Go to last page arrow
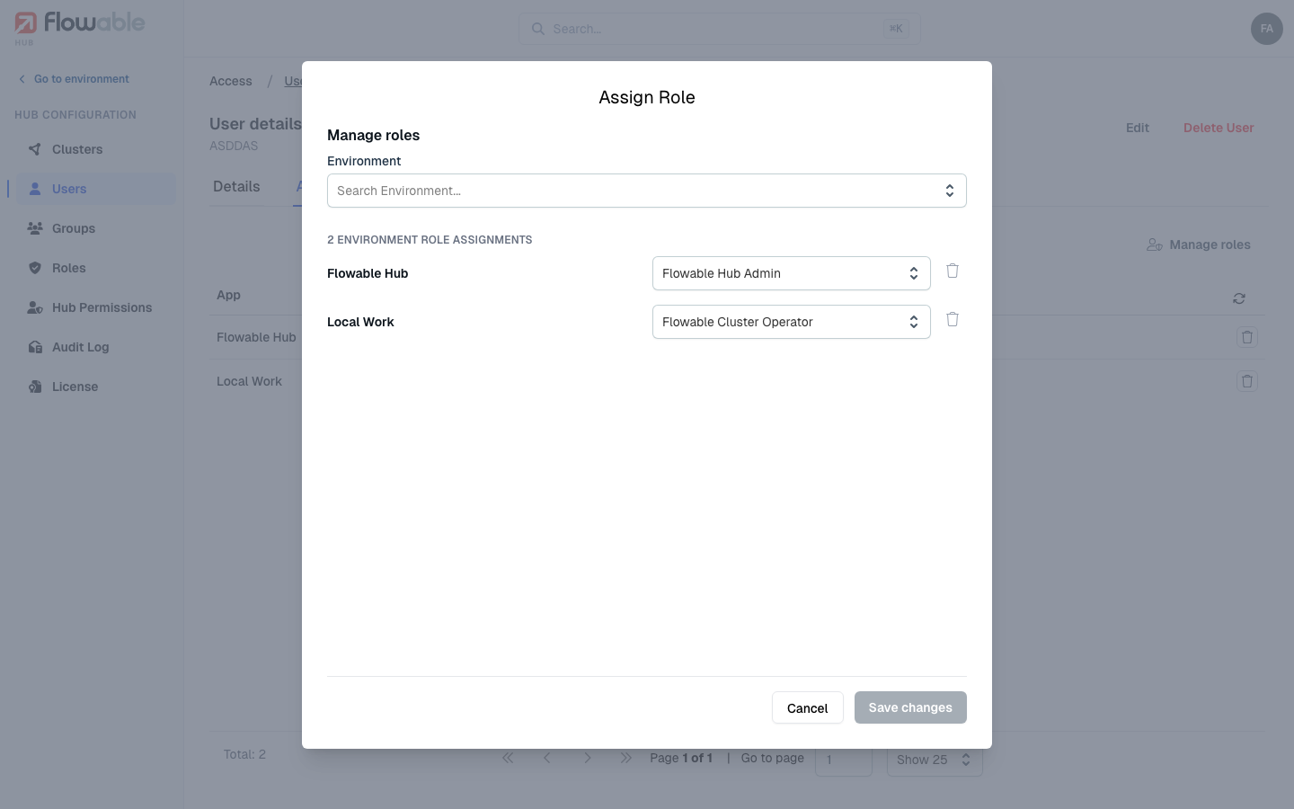Image resolution: width=1294 pixels, height=809 pixels. [626, 758]
